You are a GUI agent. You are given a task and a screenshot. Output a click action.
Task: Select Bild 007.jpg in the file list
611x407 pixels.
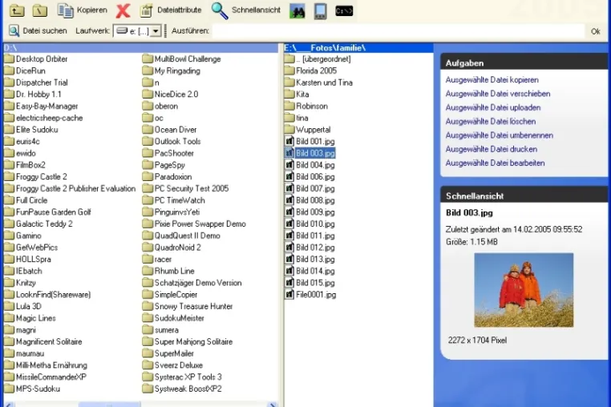[315, 188]
